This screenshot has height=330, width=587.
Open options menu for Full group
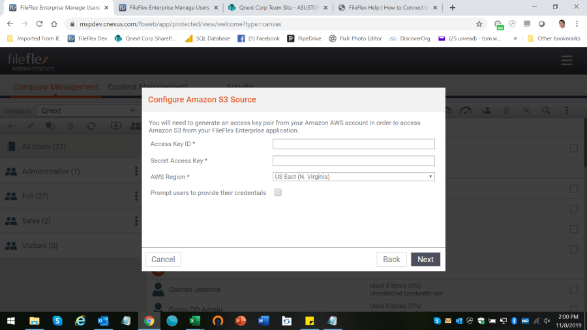pyautogui.click(x=136, y=196)
